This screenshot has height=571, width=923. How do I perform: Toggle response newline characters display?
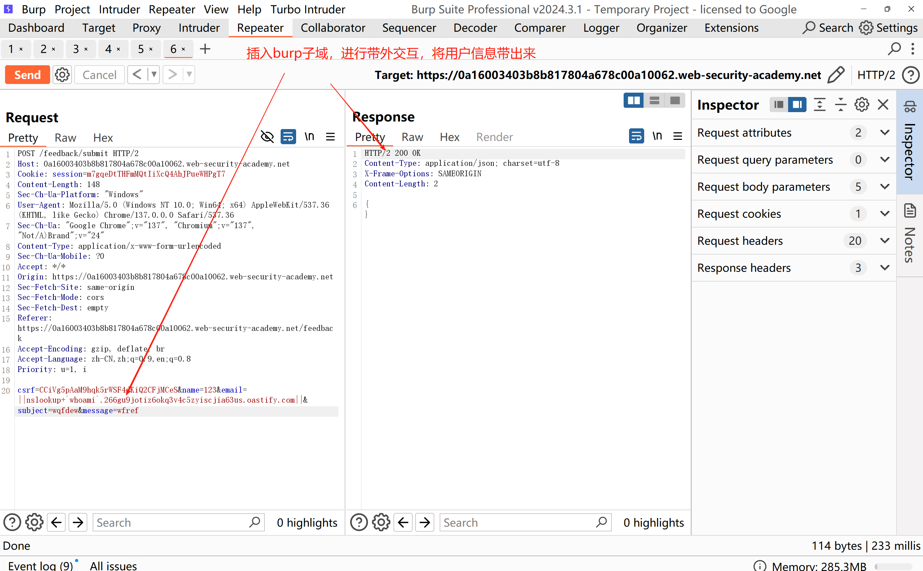coord(657,136)
